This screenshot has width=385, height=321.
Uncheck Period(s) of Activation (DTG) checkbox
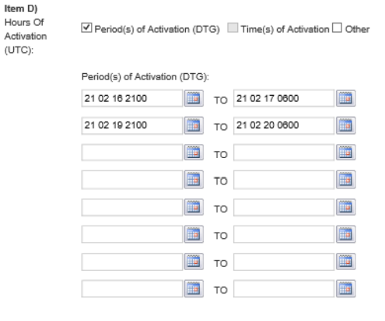86,27
